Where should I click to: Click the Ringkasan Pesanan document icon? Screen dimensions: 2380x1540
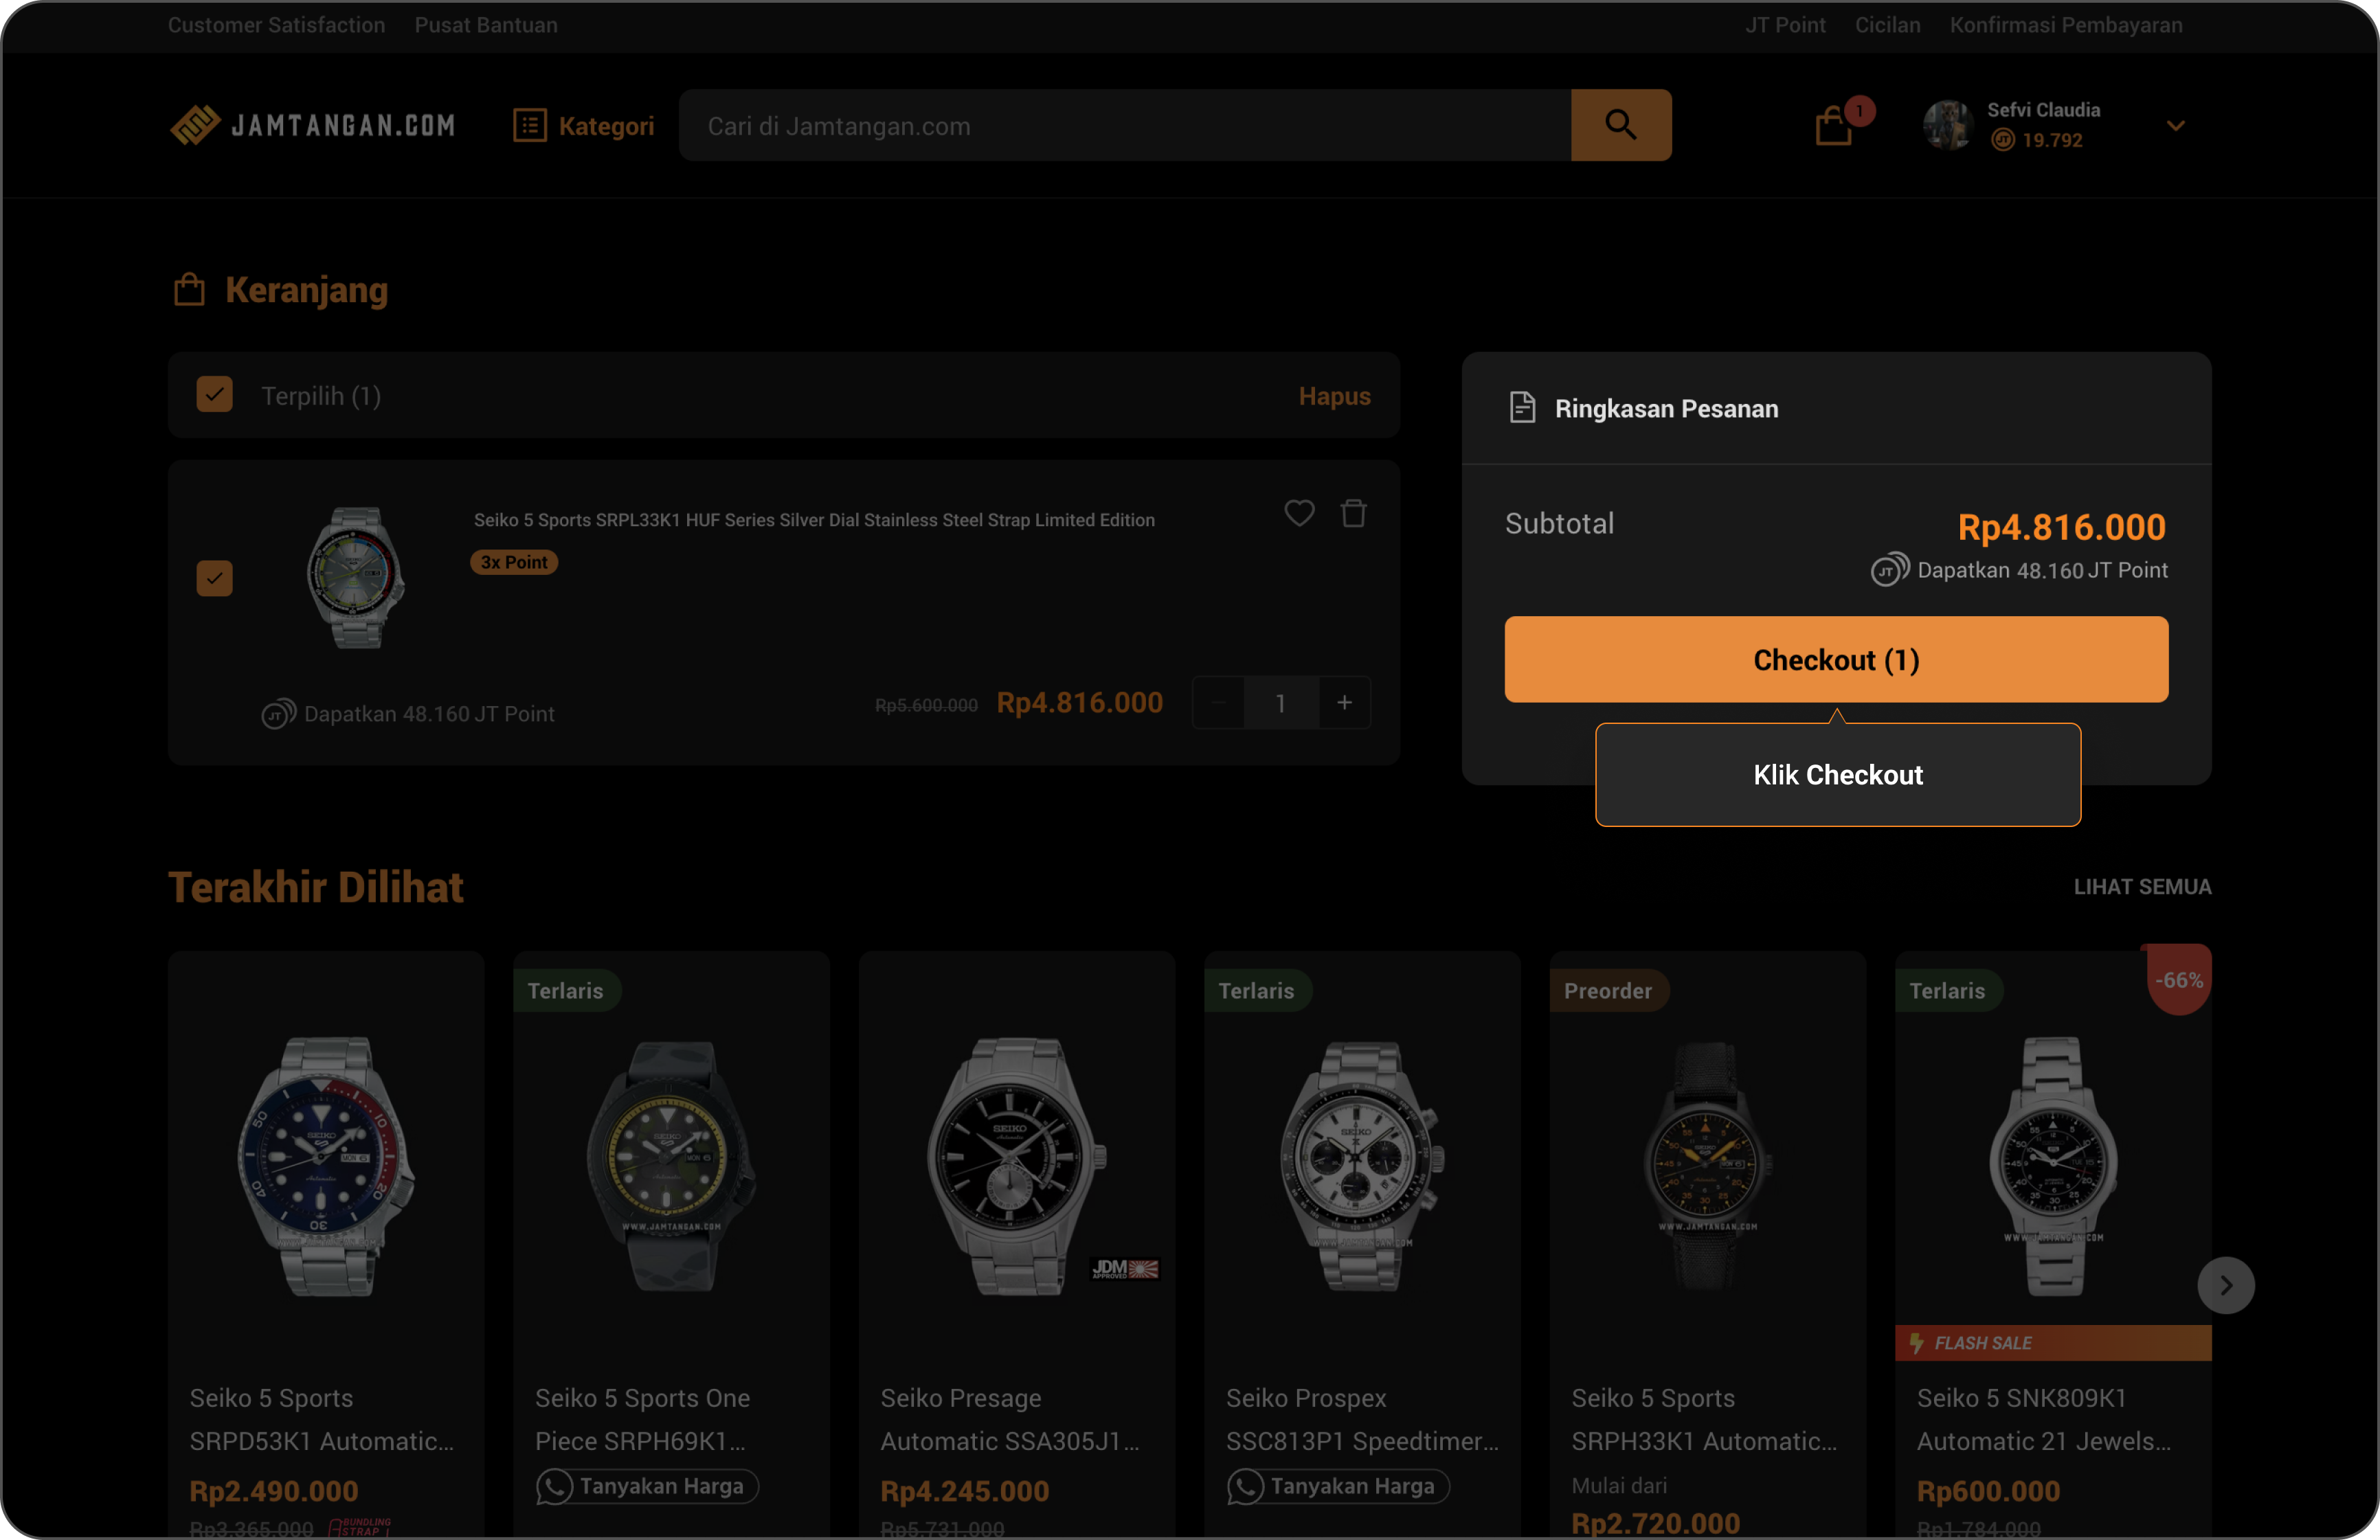1522,408
